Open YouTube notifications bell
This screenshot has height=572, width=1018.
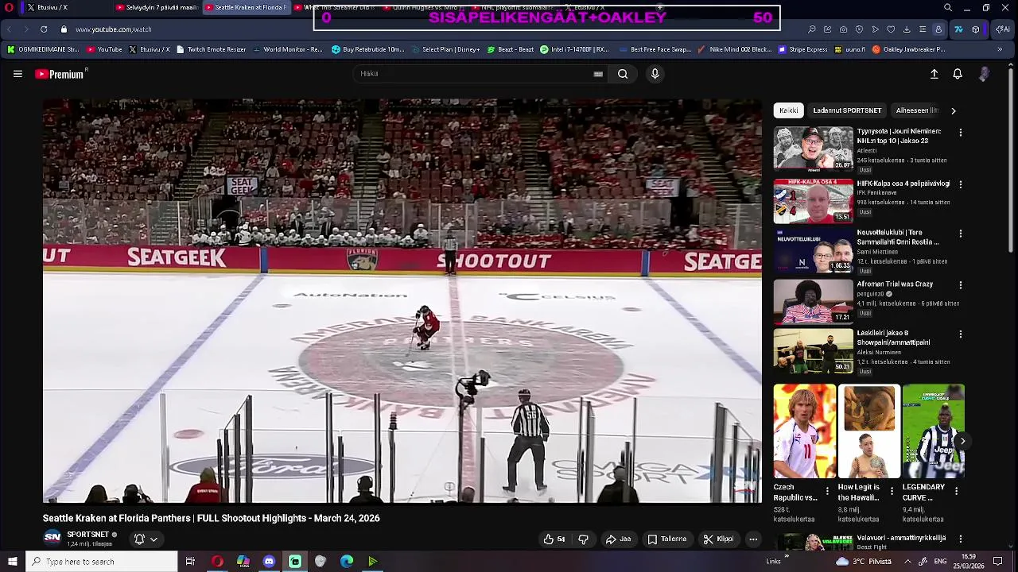[958, 74]
